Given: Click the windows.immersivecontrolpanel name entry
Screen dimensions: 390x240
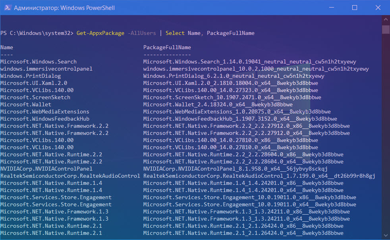Looking at the screenshot, I should 46,69.
